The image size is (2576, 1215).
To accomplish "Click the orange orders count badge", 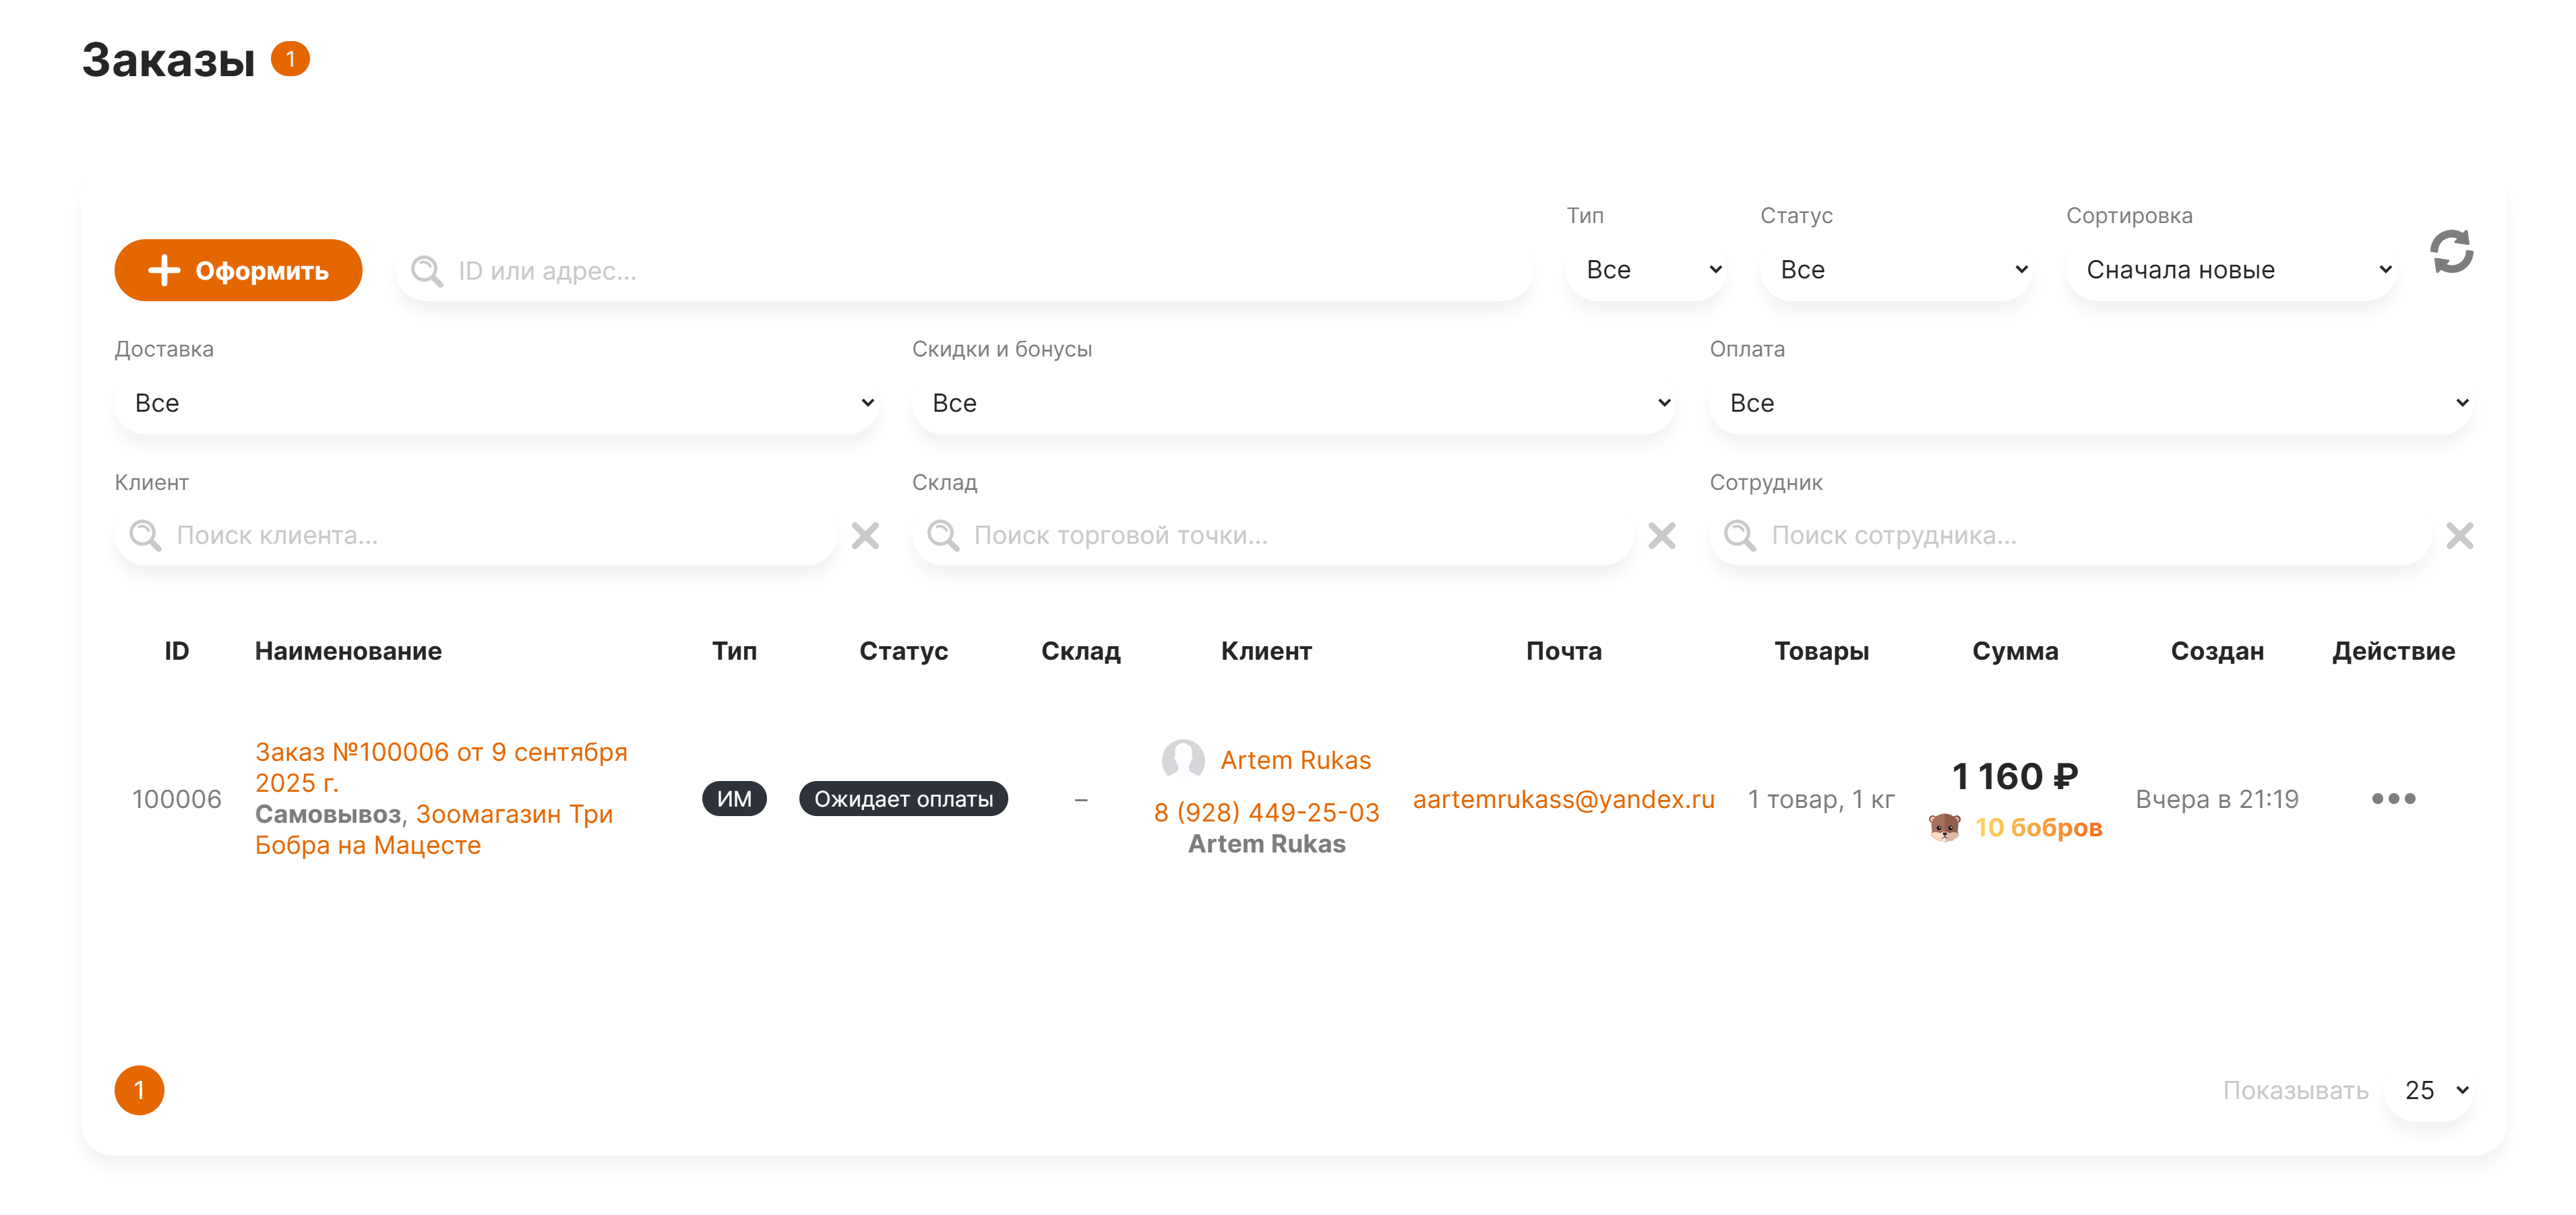I will [x=291, y=59].
